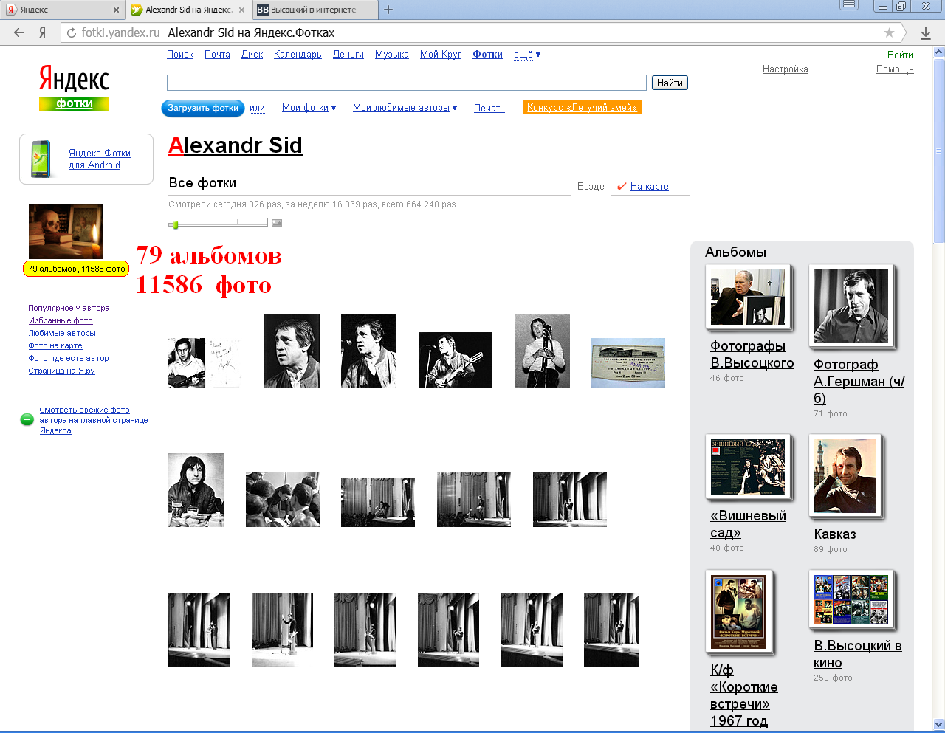Open К/ф «Короткие встречи» album thumbnail
This screenshot has width=945, height=733.
coord(739,611)
